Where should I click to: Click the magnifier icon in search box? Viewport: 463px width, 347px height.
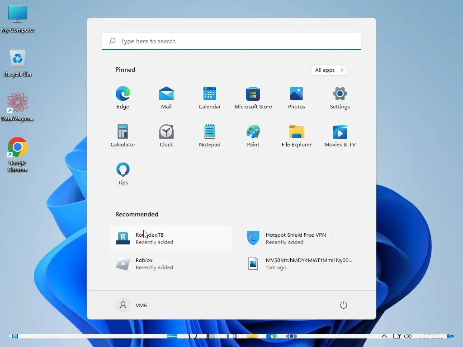coord(112,41)
